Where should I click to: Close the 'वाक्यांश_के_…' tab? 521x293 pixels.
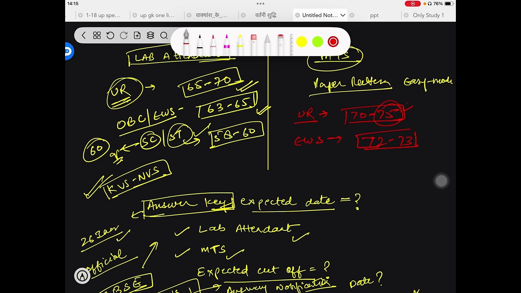[188, 15]
